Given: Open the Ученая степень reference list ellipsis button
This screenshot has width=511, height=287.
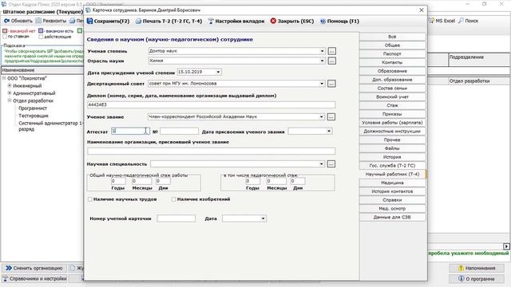Looking at the screenshot, I should 332,51.
